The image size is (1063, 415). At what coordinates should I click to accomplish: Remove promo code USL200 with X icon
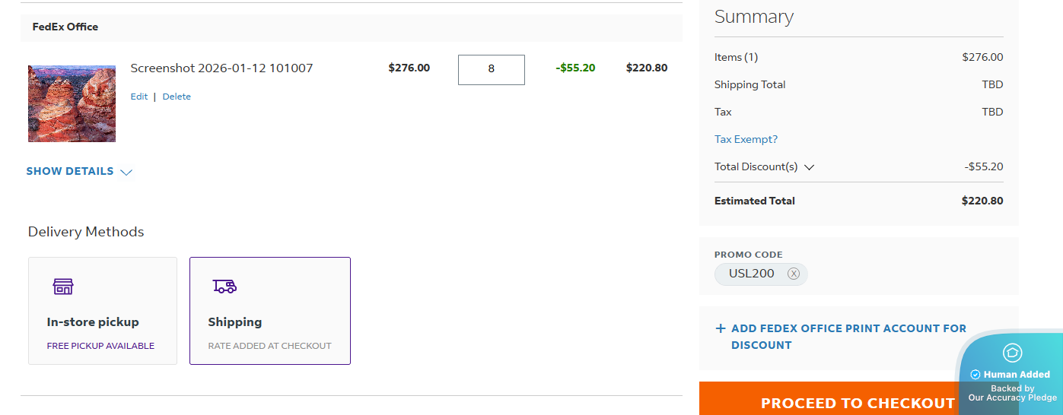[x=794, y=274]
